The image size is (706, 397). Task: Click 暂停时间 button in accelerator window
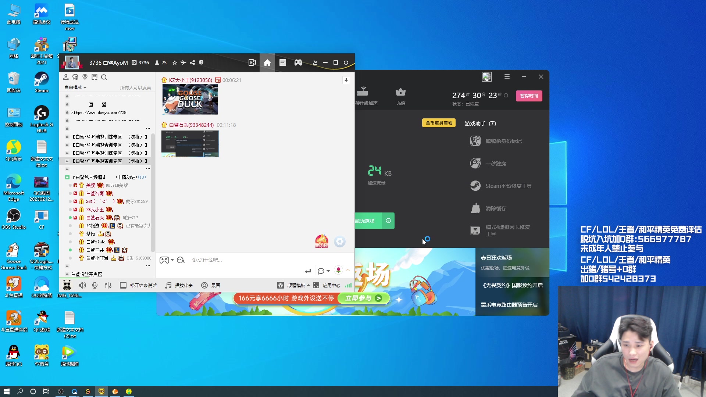pyautogui.click(x=529, y=96)
